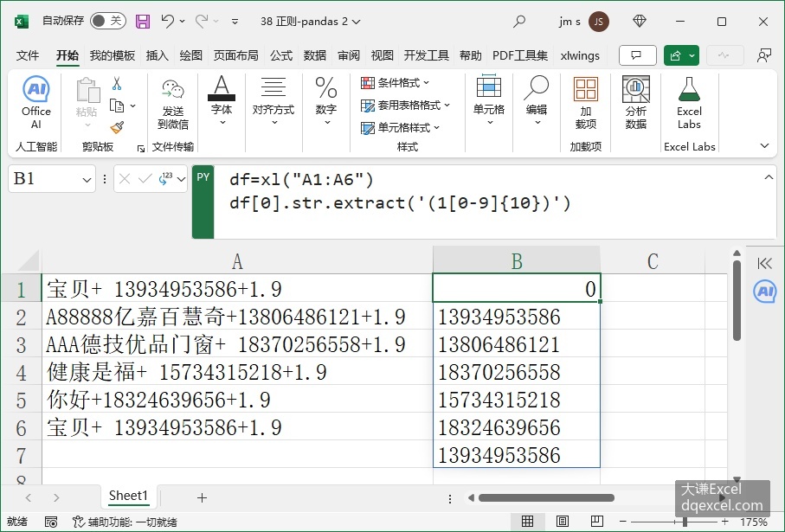Open the xlwings tab
Screen dimensions: 785x532
[580, 55]
